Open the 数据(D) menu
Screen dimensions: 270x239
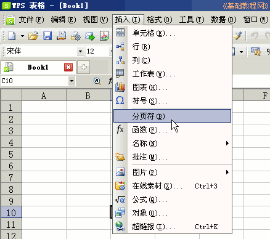coord(224,20)
